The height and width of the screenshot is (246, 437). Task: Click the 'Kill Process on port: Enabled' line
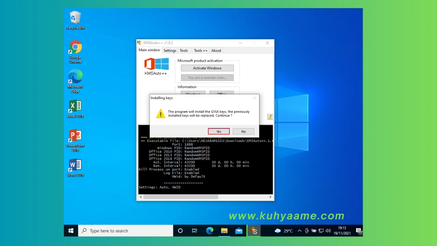[x=169, y=169]
